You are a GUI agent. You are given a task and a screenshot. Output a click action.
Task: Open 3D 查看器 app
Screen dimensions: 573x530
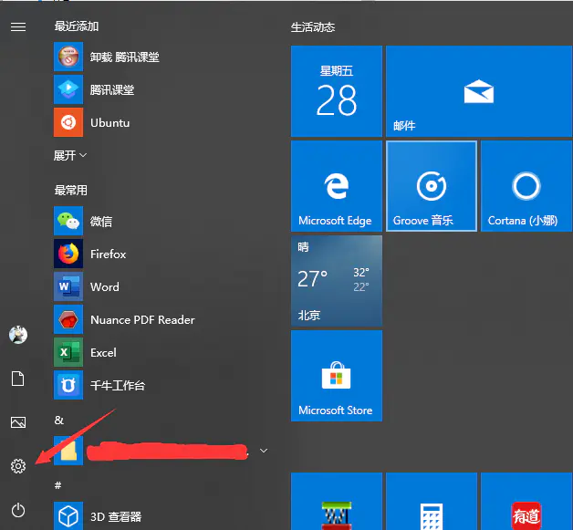click(x=161, y=516)
